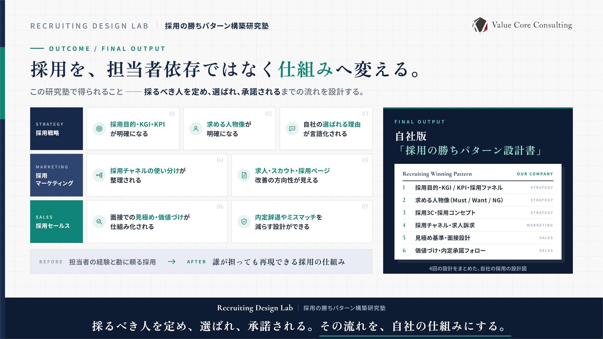The height and width of the screenshot is (339, 603).
Task: Click the header title 採用の勝ちパターン構築研究塾
Action: pos(217,26)
